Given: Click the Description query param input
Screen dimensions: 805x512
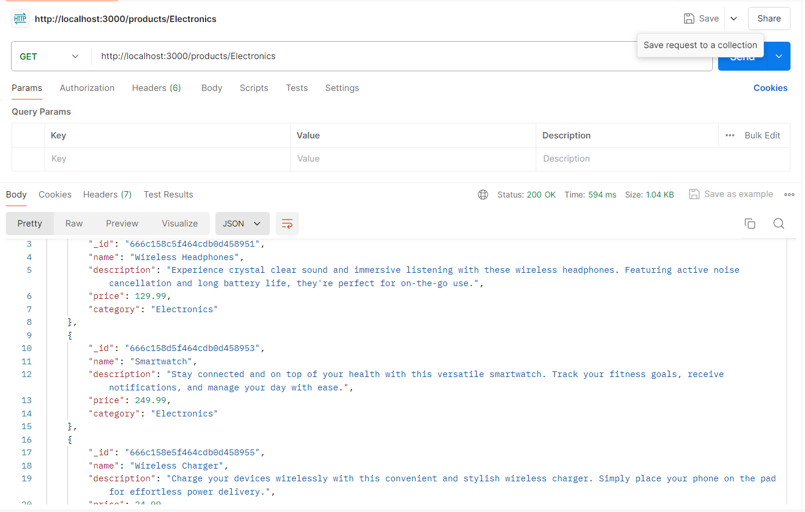Looking at the screenshot, I should 663,159.
